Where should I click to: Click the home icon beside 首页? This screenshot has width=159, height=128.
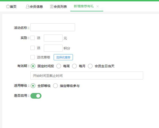[8, 6]
